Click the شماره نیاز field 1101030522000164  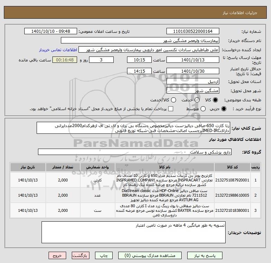(193, 31)
